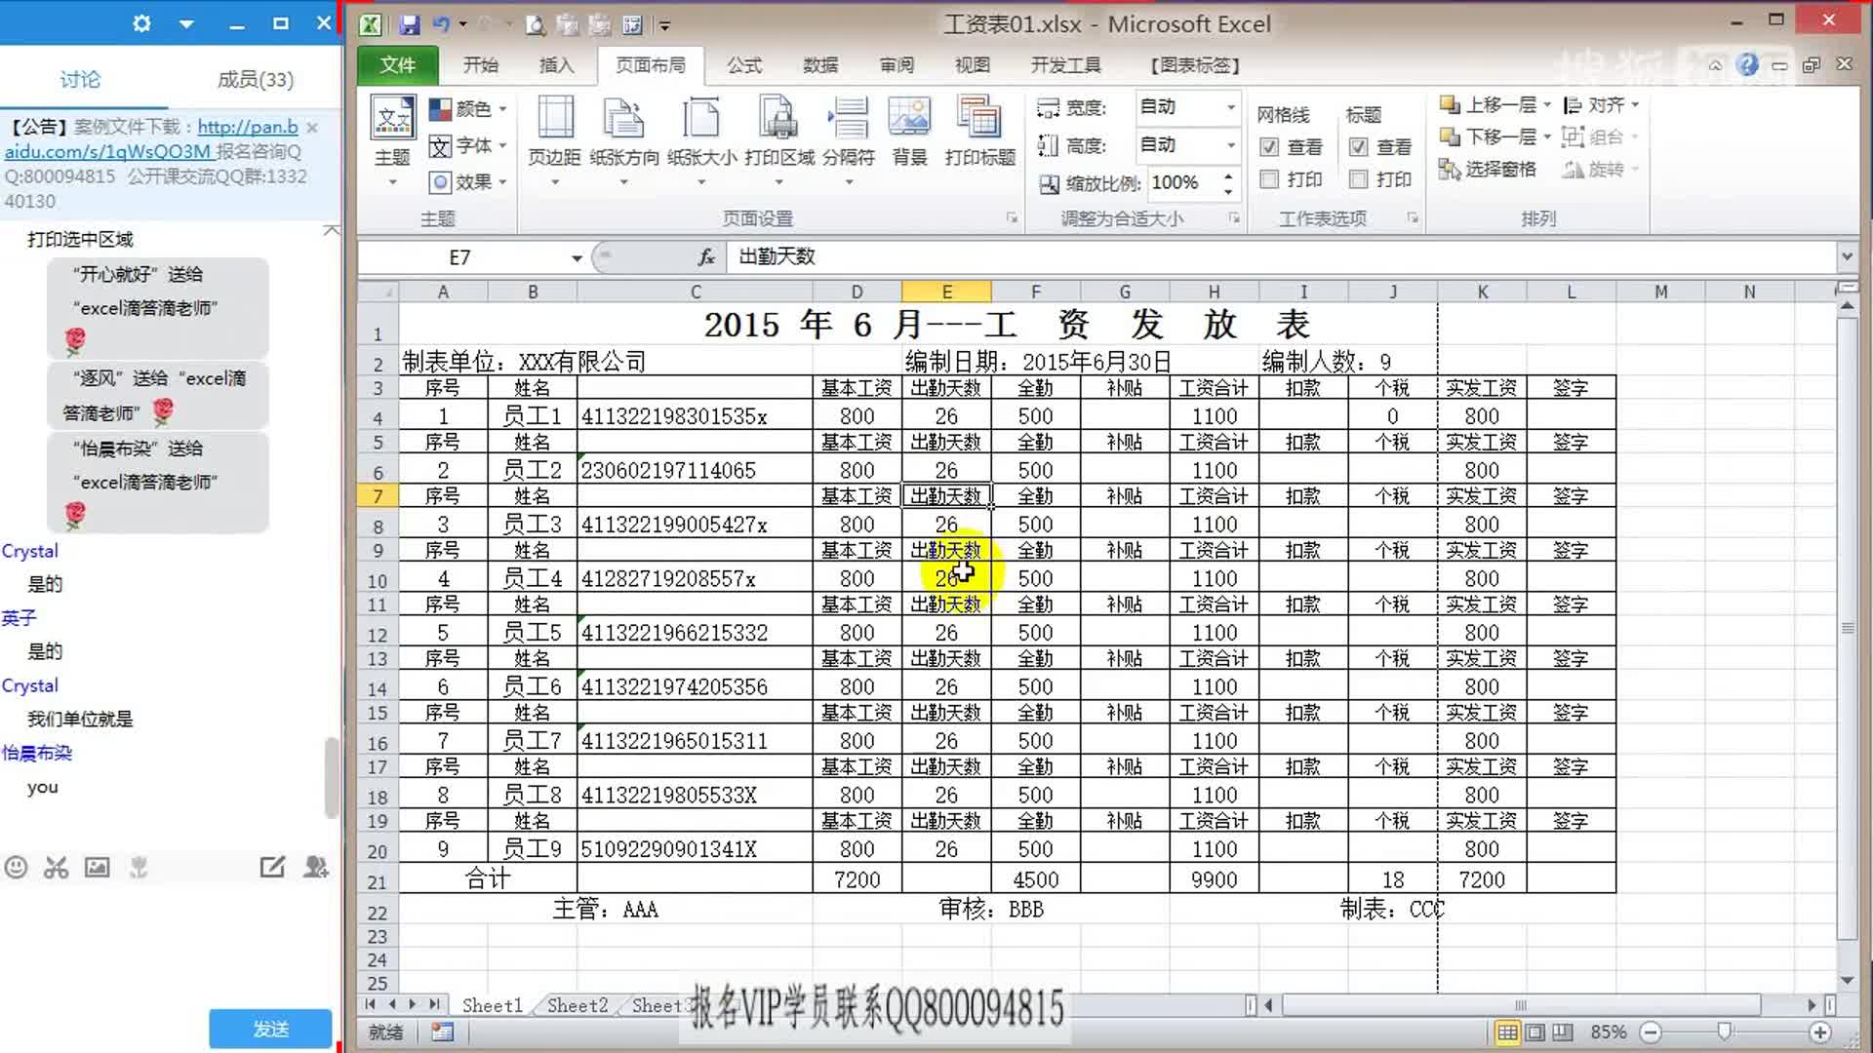Click Undo icon in quick access toolbar

tap(441, 24)
